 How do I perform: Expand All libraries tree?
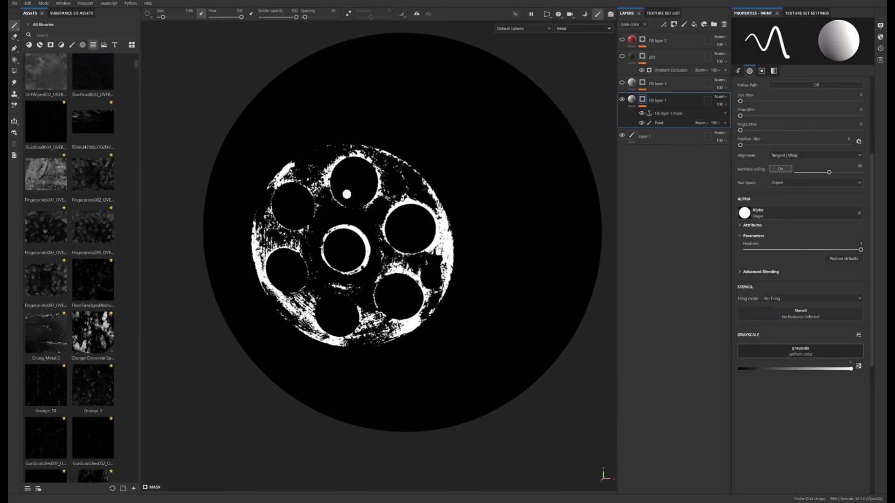(28, 24)
